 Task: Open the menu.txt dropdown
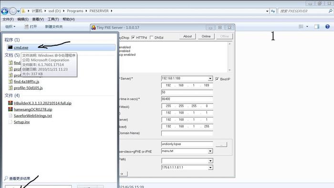[210, 151]
